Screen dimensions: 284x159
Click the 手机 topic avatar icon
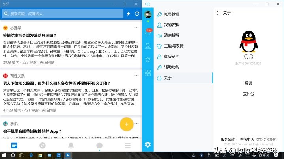coord(6,124)
